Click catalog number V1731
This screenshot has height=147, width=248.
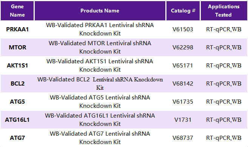click(183, 120)
